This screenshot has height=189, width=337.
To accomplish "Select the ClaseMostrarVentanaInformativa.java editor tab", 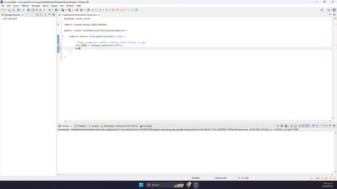I will [x=79, y=15].
